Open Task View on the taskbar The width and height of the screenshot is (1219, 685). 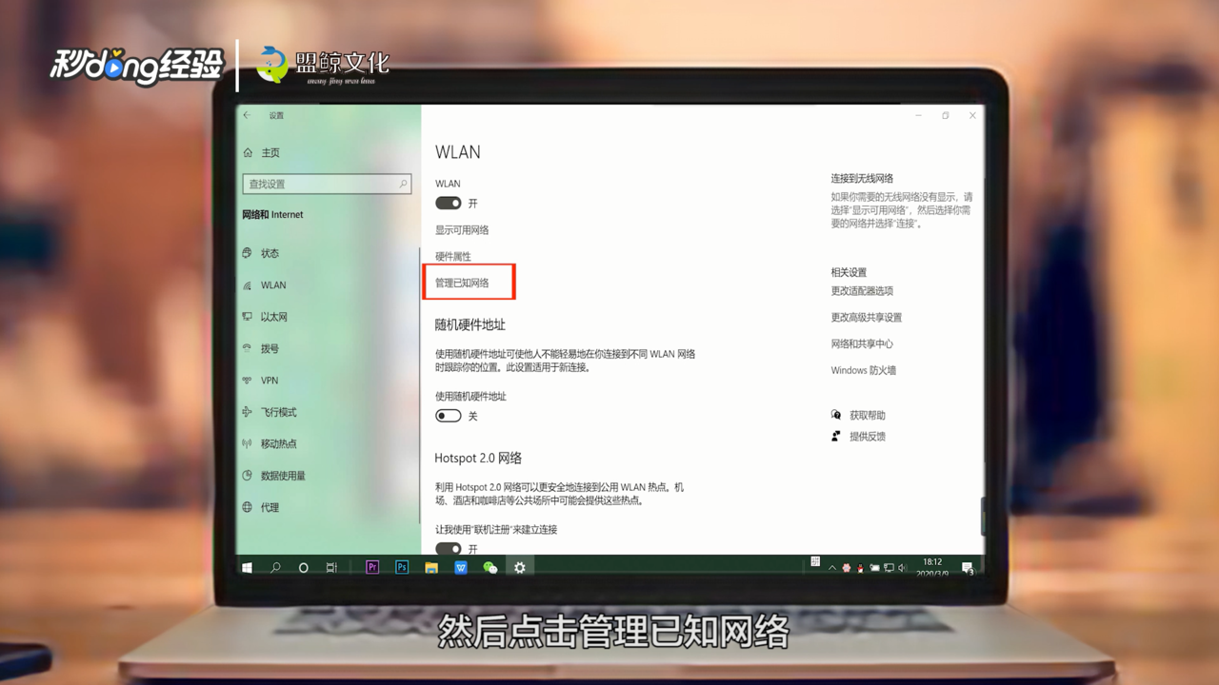pos(331,567)
